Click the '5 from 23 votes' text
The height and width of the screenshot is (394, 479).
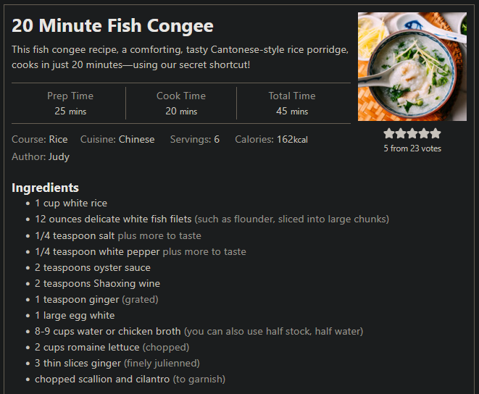[x=412, y=148]
